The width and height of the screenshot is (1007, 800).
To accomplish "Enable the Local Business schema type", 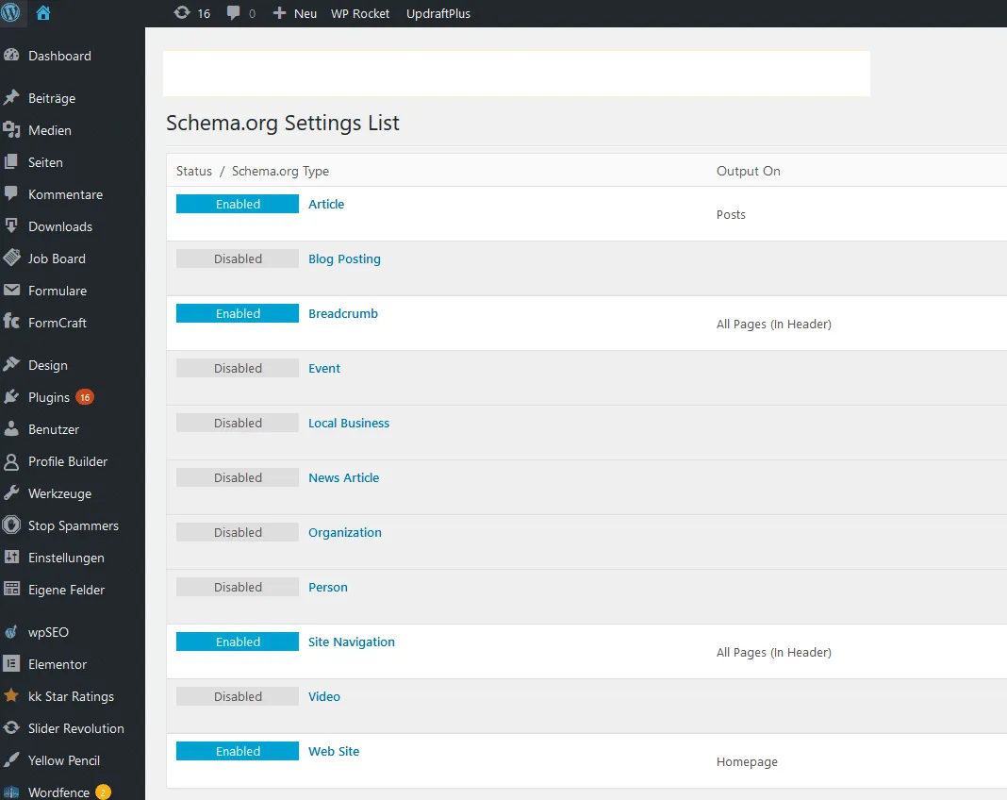I will pyautogui.click(x=238, y=422).
